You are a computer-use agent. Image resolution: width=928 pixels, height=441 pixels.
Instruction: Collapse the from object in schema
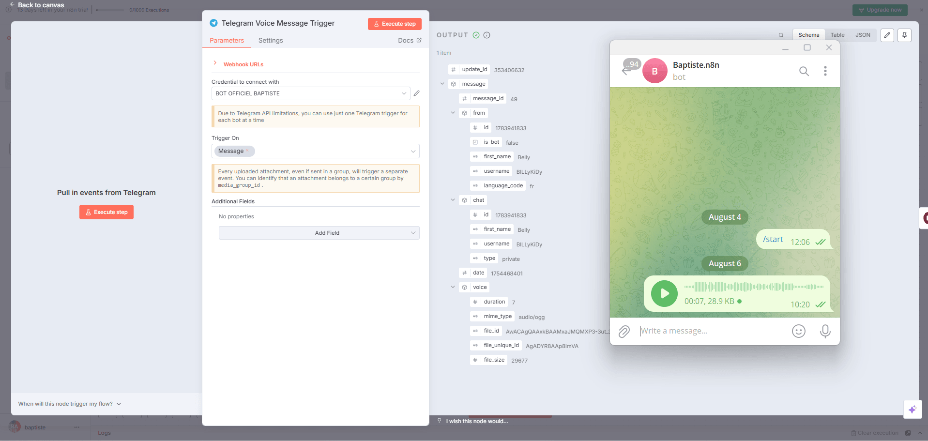click(x=453, y=113)
